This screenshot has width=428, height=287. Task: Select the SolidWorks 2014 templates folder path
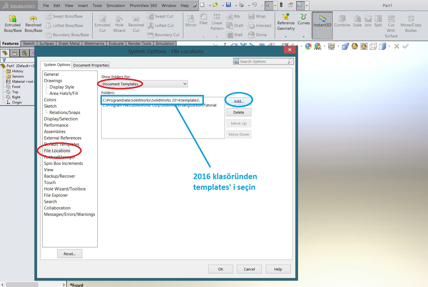tap(151, 100)
